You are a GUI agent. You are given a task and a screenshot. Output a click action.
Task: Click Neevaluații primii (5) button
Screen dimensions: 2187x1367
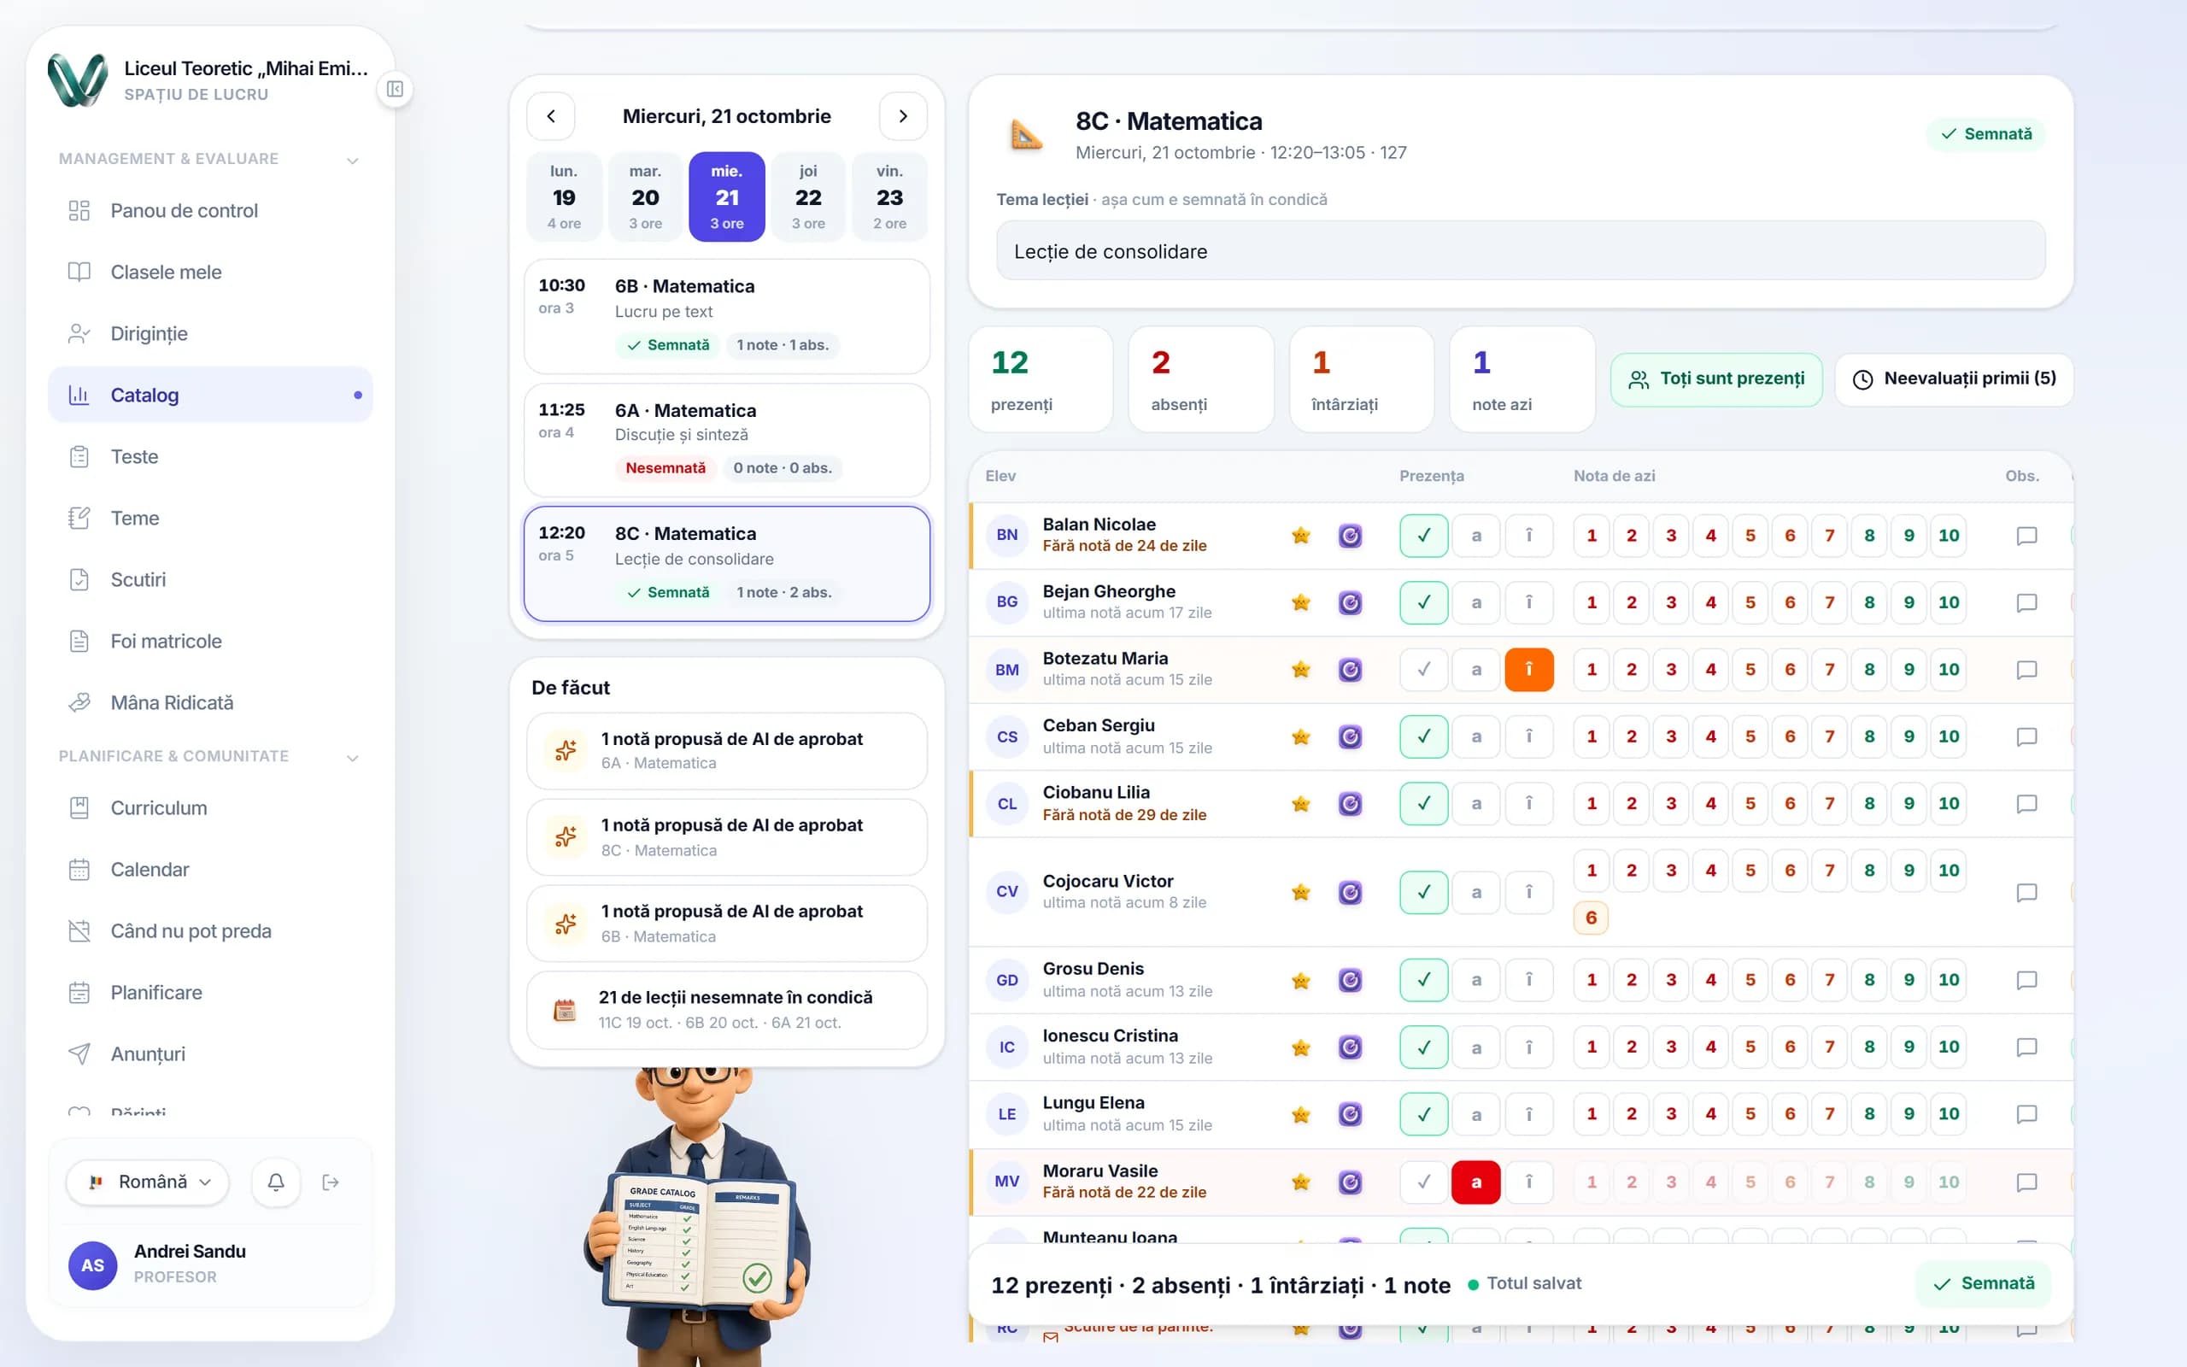(1954, 378)
